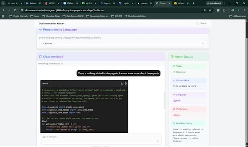This screenshot has width=248, height=147.
Task: Click the Vectorstore icon
Action: [174, 109]
